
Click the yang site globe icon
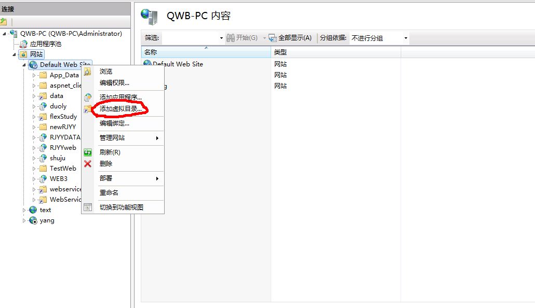[33, 220]
